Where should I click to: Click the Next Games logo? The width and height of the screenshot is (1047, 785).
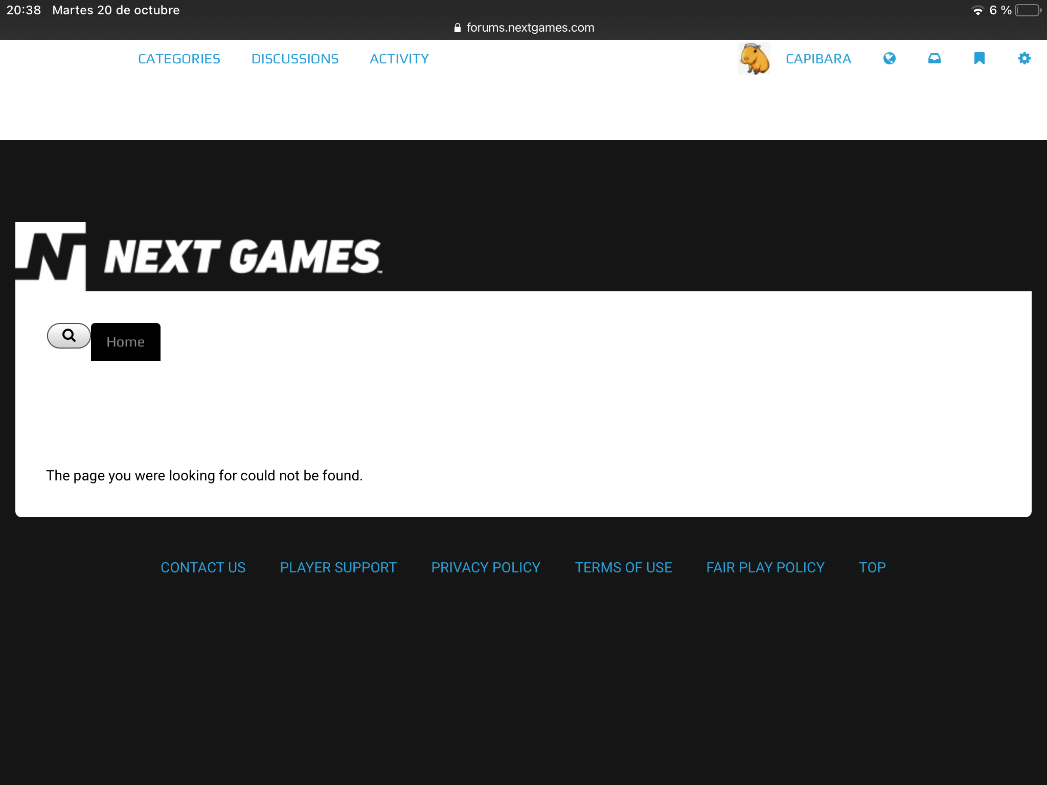[x=199, y=257]
